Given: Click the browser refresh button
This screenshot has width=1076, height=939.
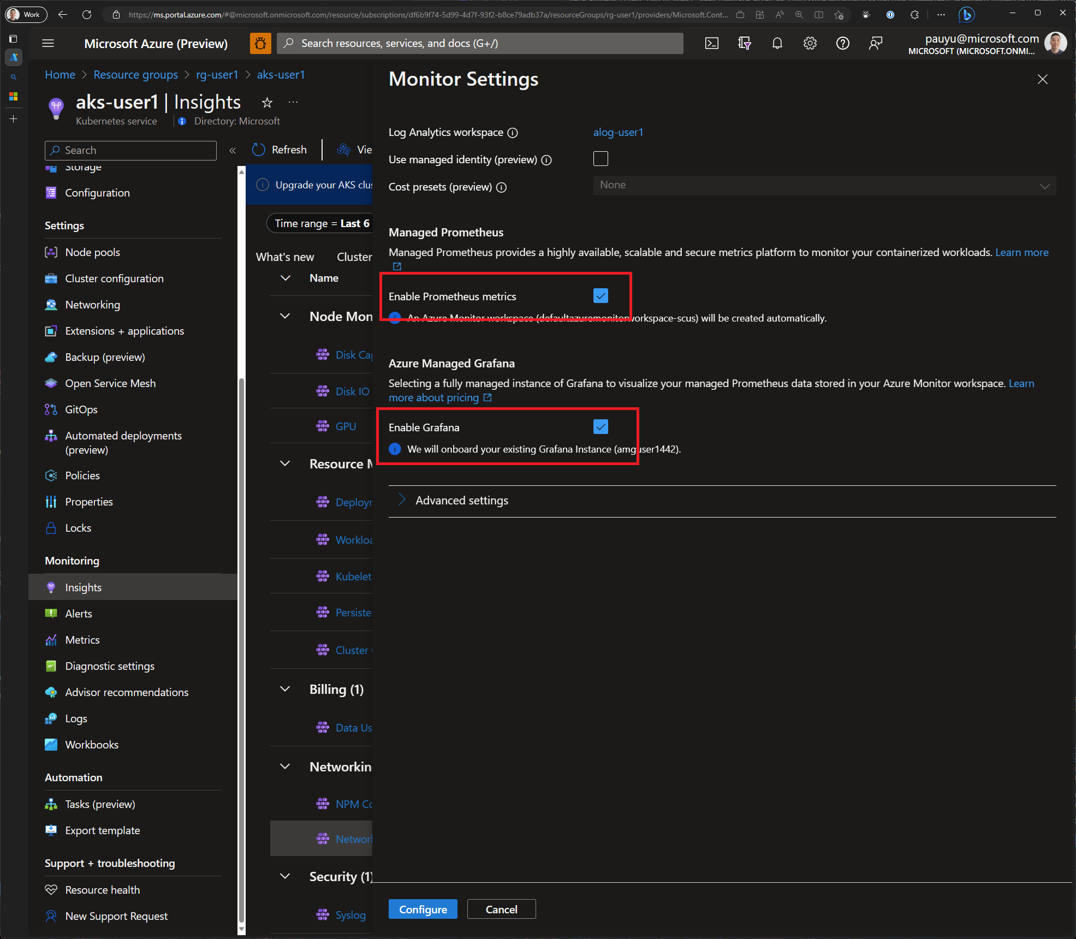Looking at the screenshot, I should [87, 15].
